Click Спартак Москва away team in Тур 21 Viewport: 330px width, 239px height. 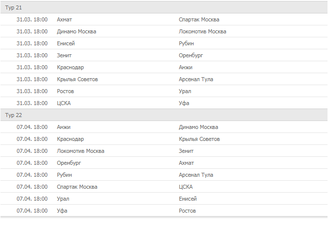[199, 19]
